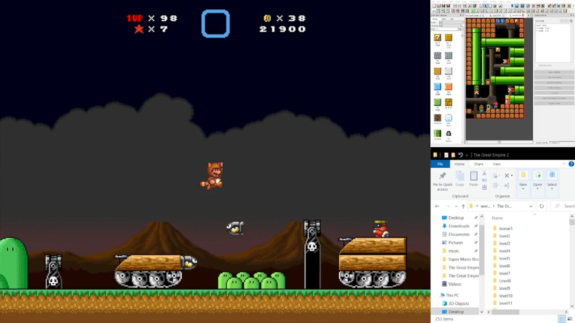This screenshot has width=575, height=323.
Task: Go up one folder with the up arrow
Action: [x=463, y=206]
